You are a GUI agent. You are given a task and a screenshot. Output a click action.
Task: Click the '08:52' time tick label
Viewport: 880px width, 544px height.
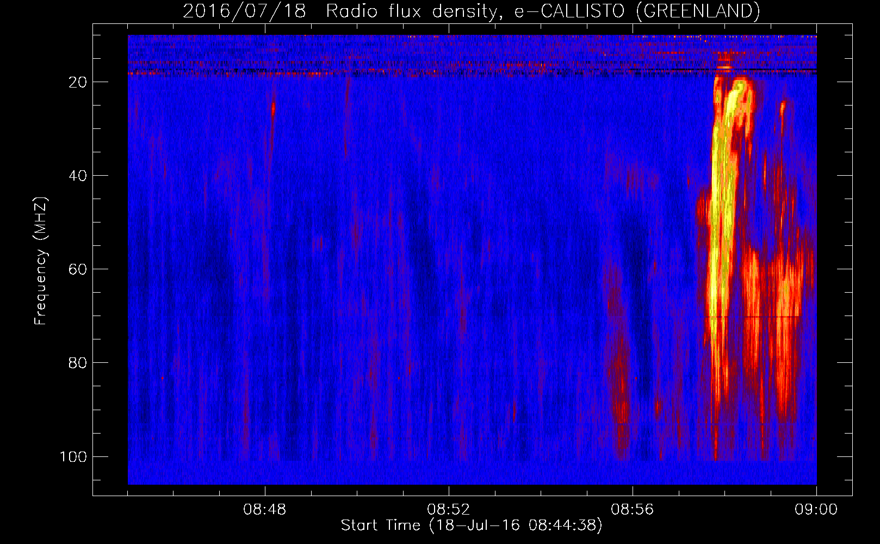pyautogui.click(x=449, y=510)
